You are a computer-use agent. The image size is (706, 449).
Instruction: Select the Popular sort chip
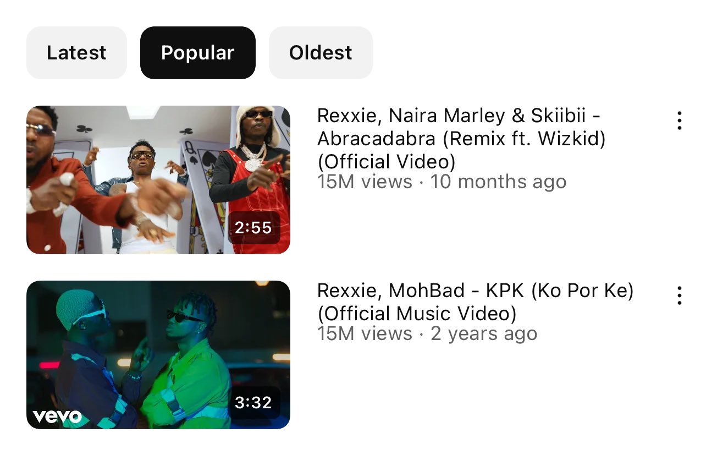(x=198, y=53)
